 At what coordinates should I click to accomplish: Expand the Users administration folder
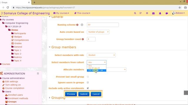pos(8,92)
